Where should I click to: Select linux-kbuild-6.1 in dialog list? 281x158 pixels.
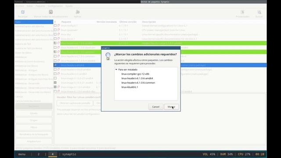[130, 87]
